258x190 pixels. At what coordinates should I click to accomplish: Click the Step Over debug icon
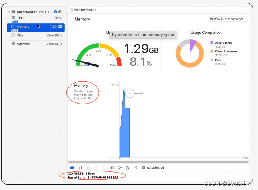pyautogui.click(x=88, y=168)
